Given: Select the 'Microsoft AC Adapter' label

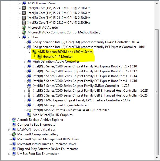Looking at the screenshot, I should [x=43, y=28].
